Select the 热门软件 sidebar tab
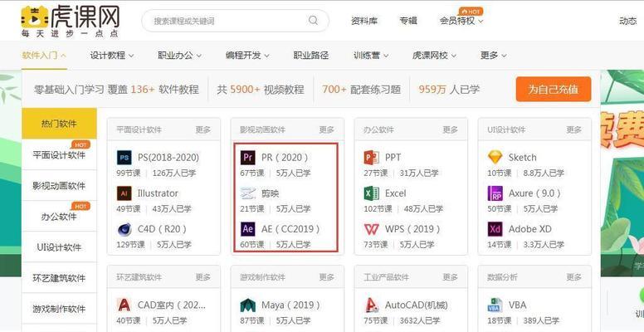The height and width of the screenshot is (332, 644). tap(59, 124)
